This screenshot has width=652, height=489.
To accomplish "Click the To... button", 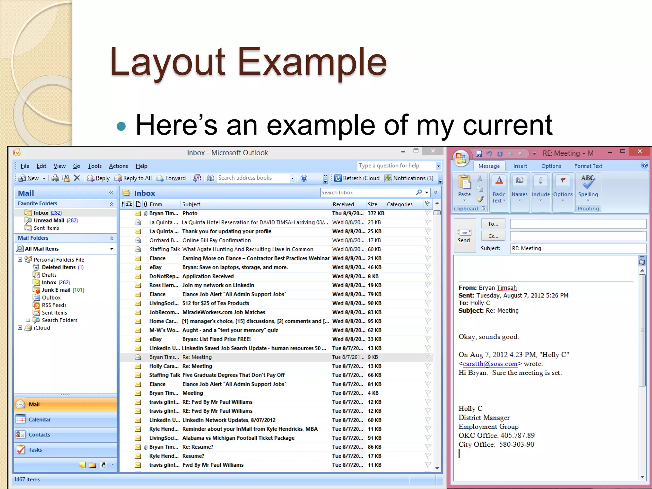I will pos(493,224).
